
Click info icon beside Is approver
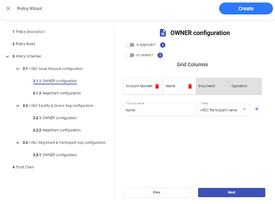[x=163, y=45]
